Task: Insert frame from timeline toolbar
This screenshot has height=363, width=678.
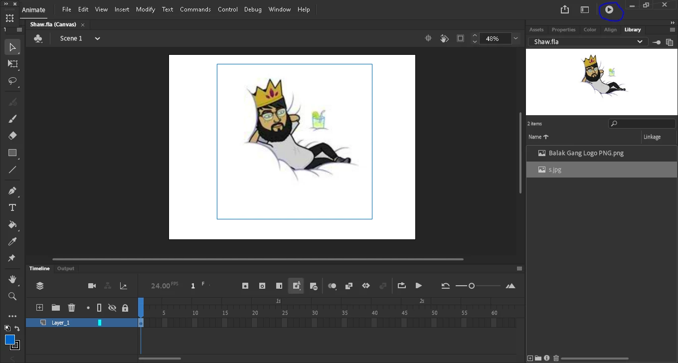Action: (x=279, y=286)
